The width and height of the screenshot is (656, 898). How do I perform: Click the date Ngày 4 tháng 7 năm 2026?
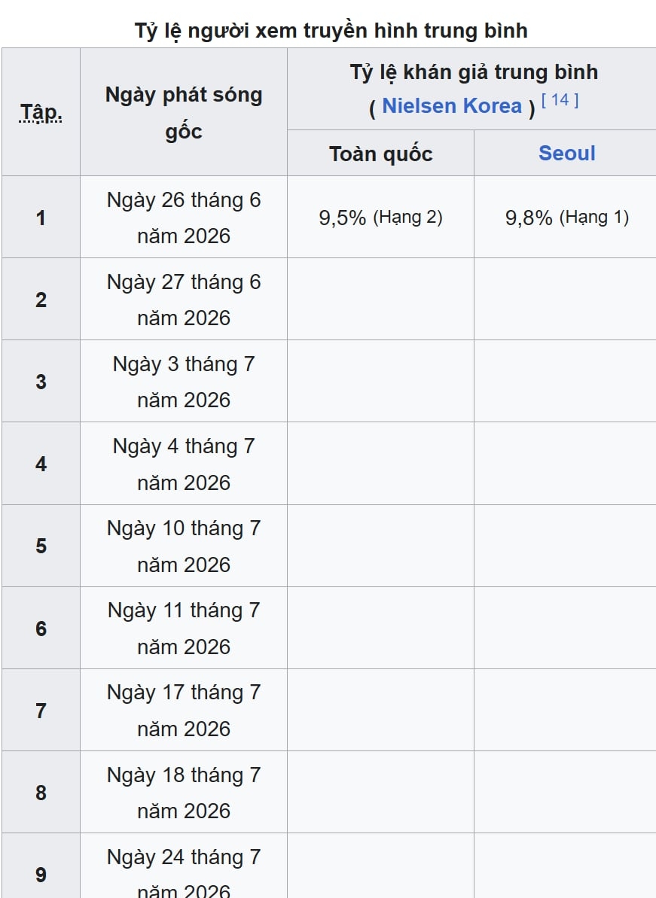coord(183,464)
